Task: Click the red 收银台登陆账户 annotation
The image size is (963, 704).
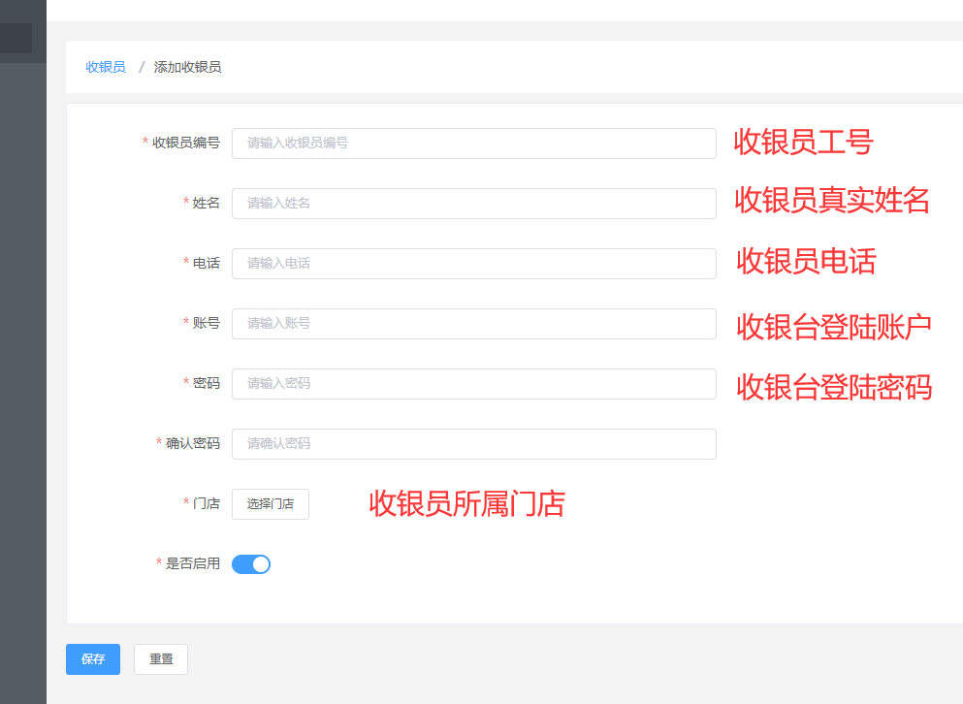Action: [x=834, y=327]
